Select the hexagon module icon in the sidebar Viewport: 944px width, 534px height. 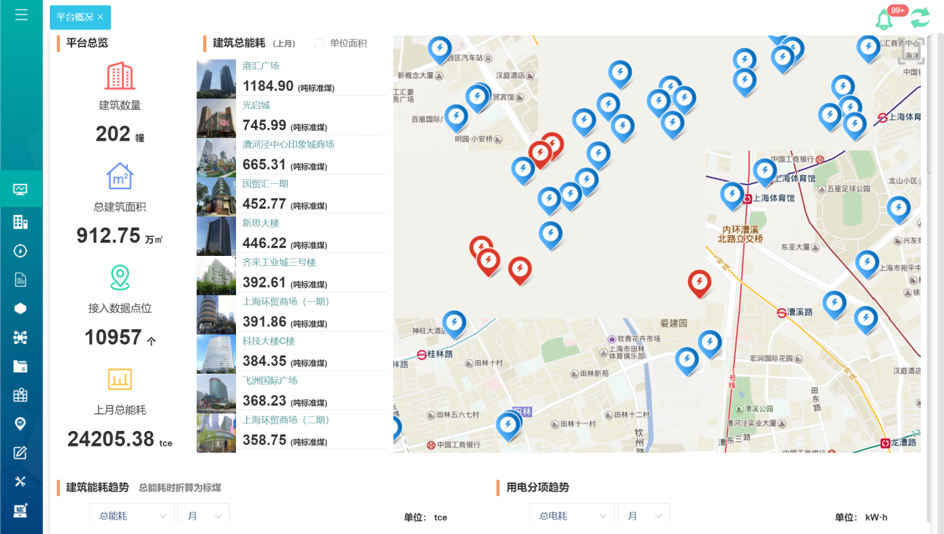coord(20,308)
